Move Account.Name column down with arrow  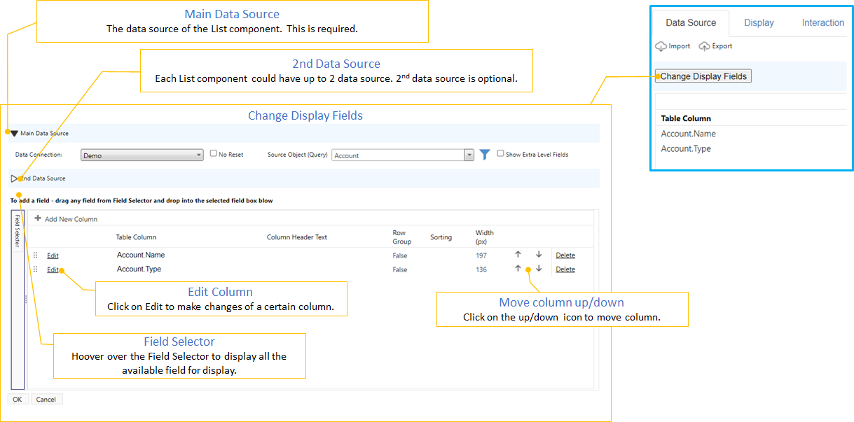tap(539, 255)
